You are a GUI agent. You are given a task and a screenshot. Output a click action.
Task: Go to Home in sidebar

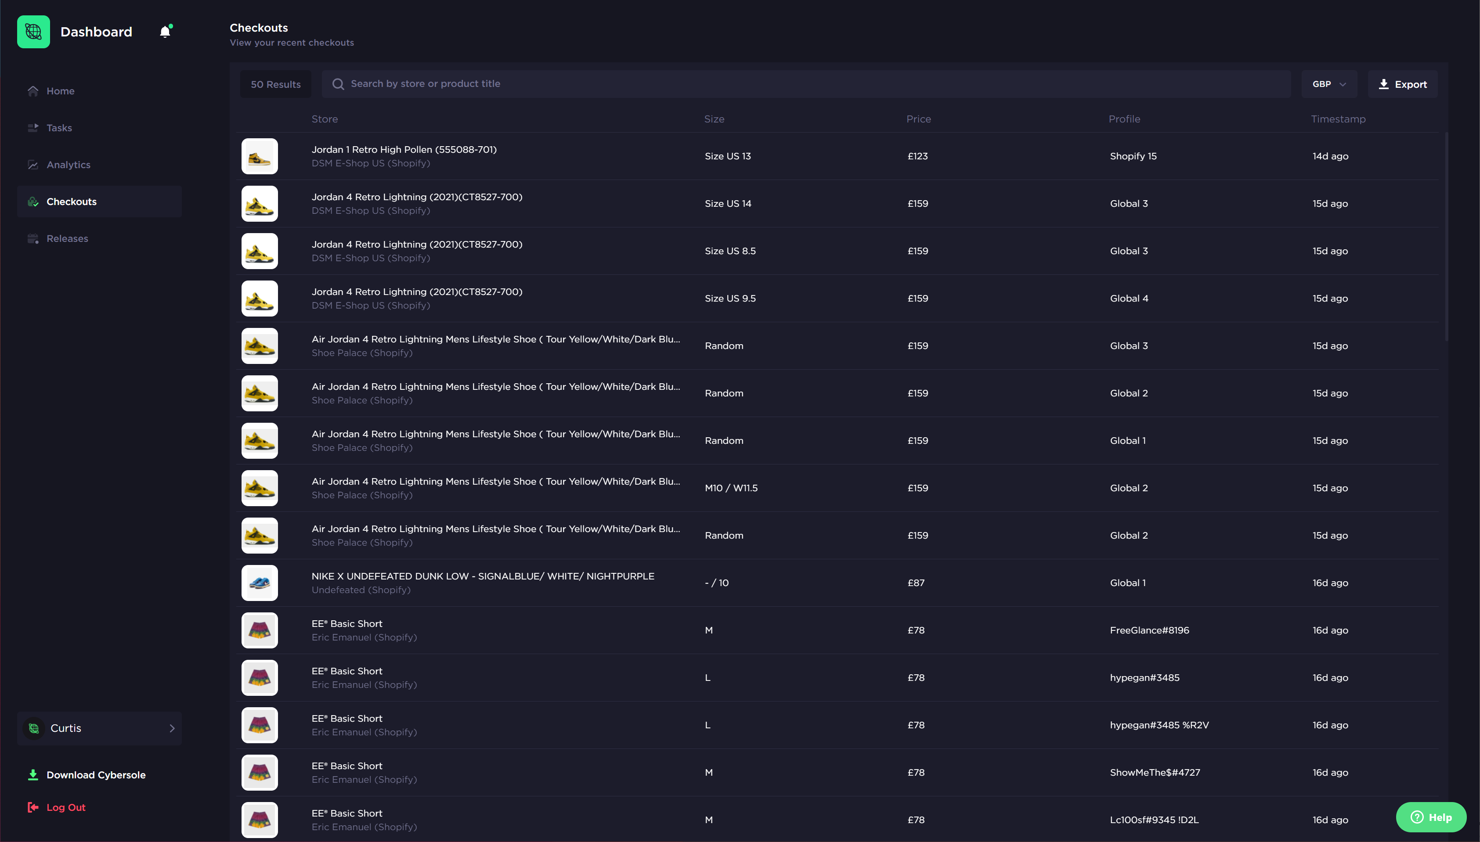(100, 91)
